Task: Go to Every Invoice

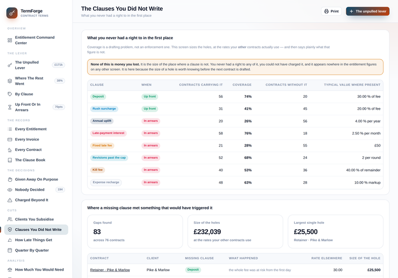Action: (36, 139)
